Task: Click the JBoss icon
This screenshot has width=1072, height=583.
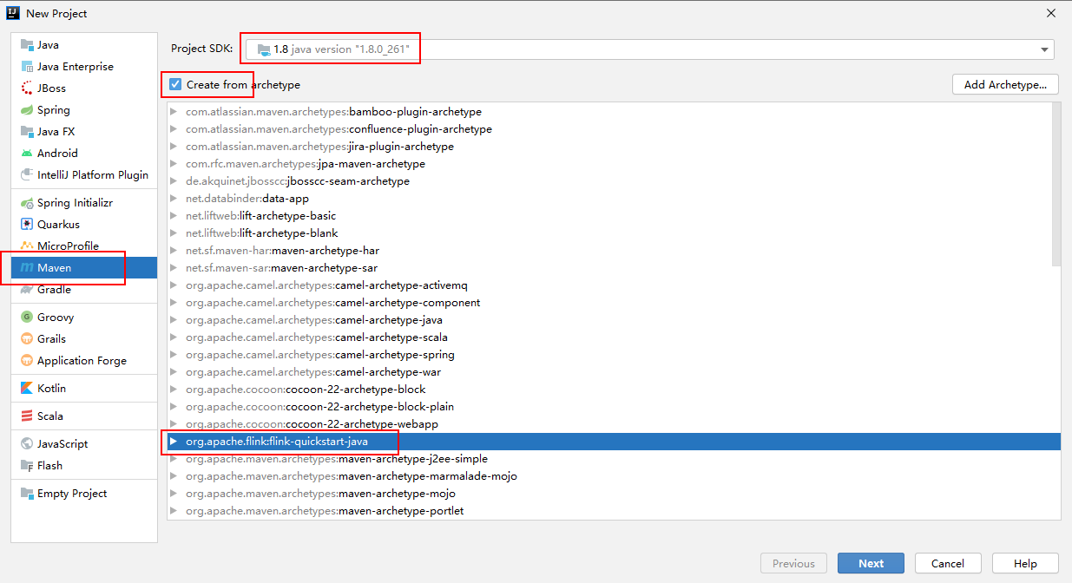Action: pos(27,88)
